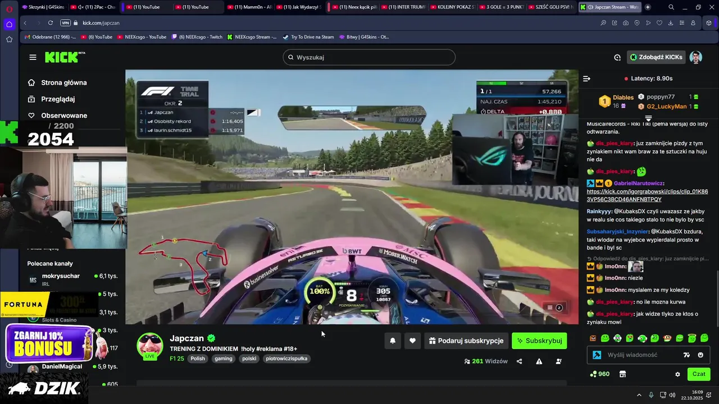
Task: Open the channel points 960 balance
Action: click(600, 374)
